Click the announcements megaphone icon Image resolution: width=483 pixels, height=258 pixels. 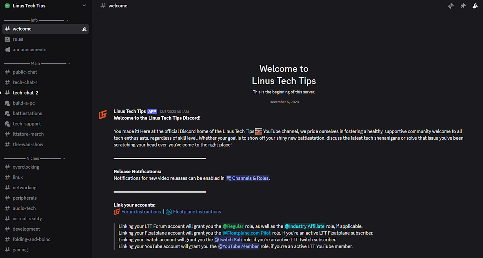pos(7,50)
